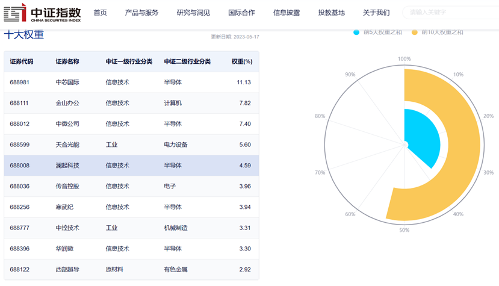Click the China Securities Index logo

coord(42,13)
